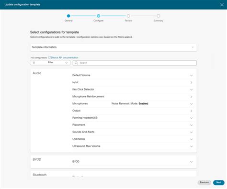Viewport: 227px width, 189px height.
Task: Click the Next button
Action: [x=218, y=182]
